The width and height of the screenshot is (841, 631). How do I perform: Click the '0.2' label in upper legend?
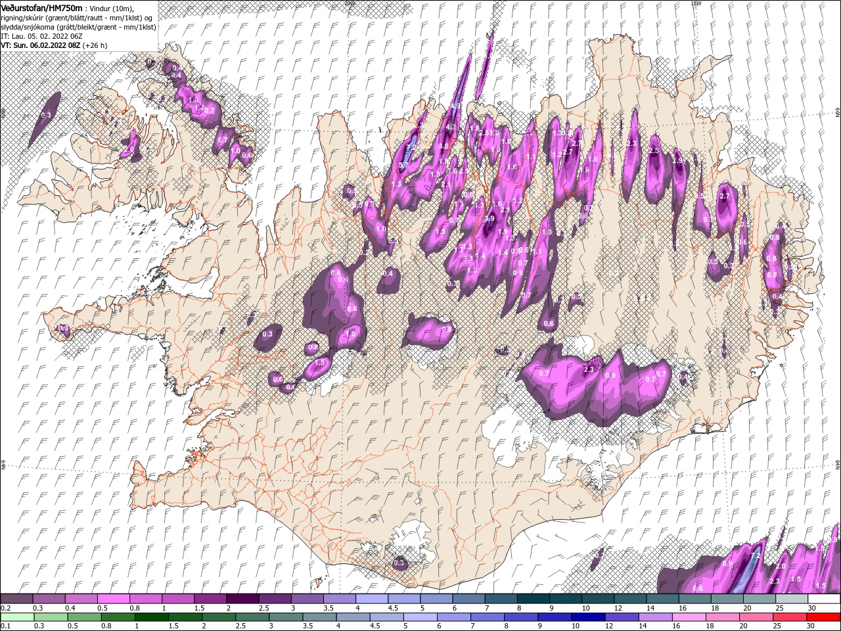click(x=5, y=608)
